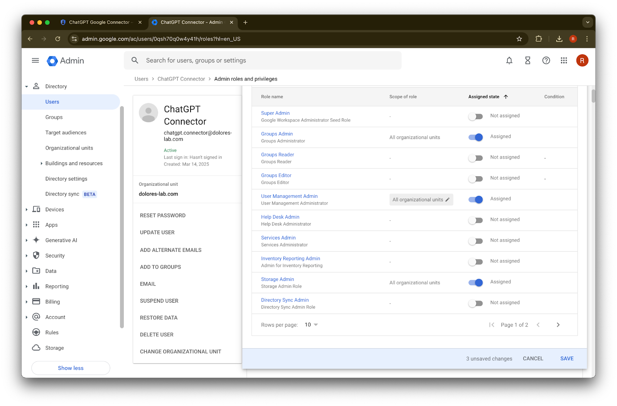Screen dimensions: 617x406
Task: Click Show less button
Action: point(71,368)
